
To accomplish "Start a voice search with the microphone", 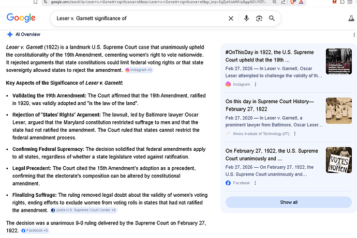I will [x=246, y=19].
